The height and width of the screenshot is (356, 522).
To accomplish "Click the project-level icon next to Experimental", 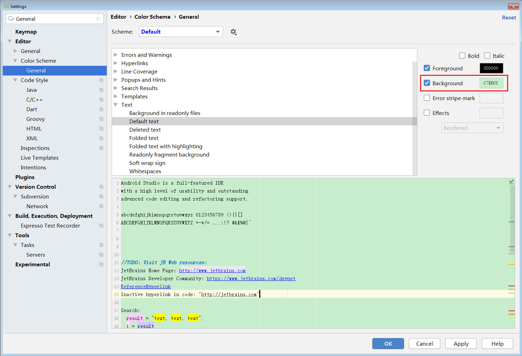I will 101,265.
